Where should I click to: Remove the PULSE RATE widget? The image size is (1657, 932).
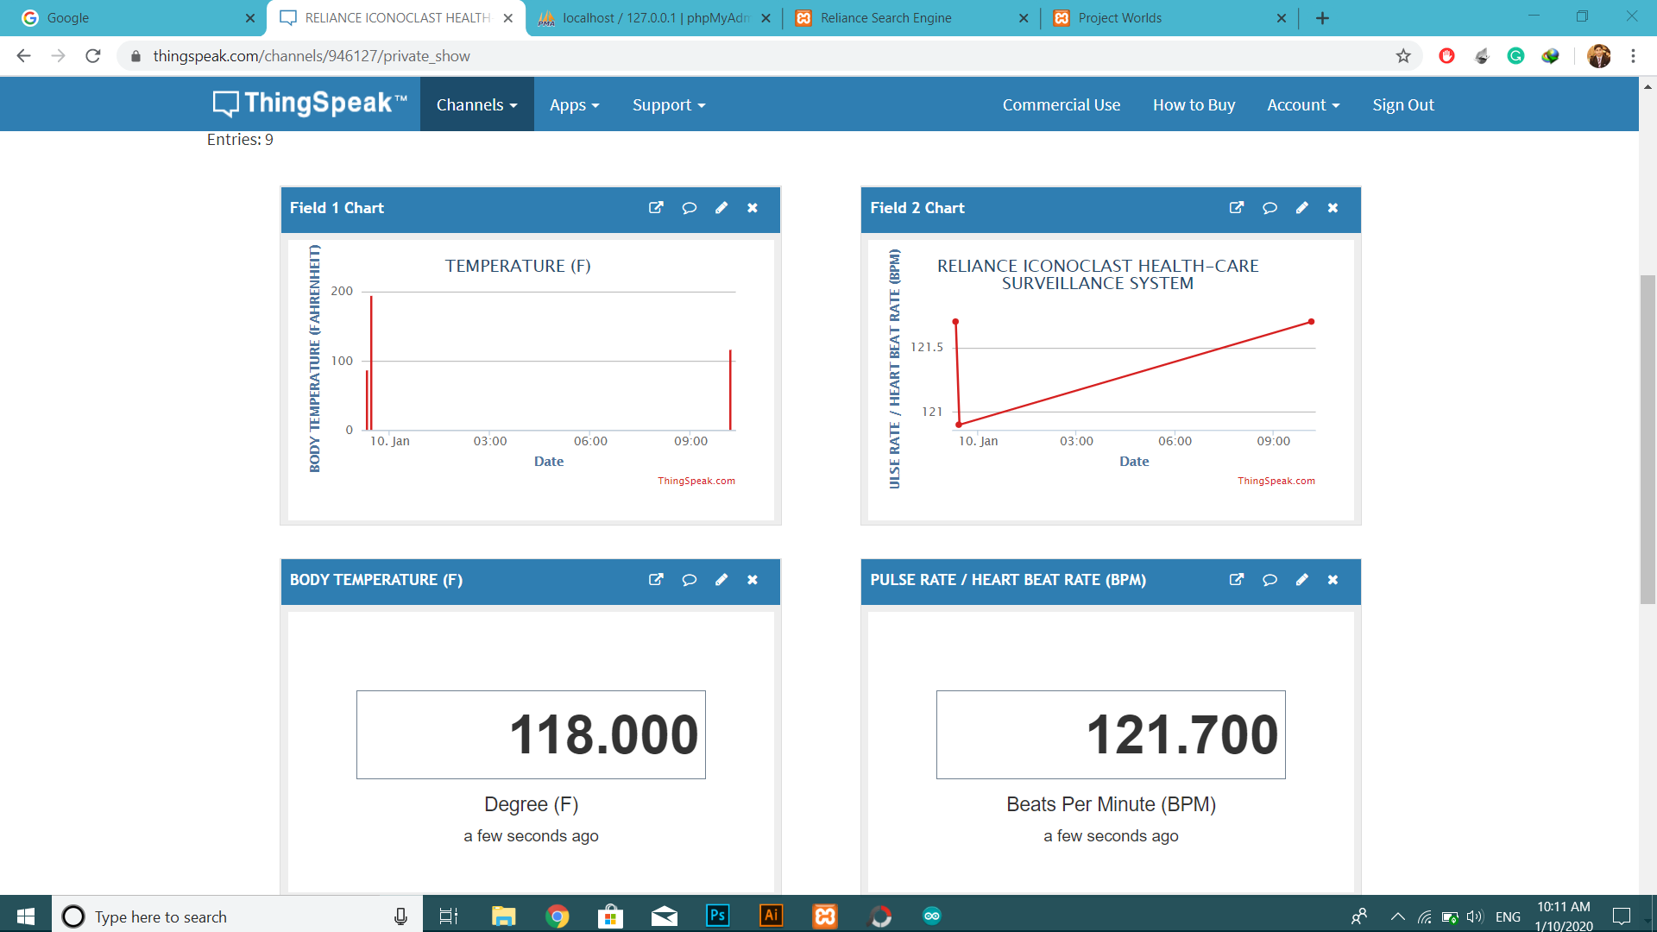pyautogui.click(x=1333, y=580)
